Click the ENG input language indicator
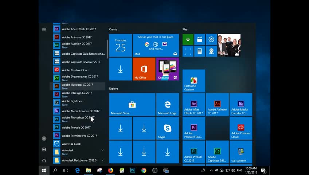 [240, 171]
